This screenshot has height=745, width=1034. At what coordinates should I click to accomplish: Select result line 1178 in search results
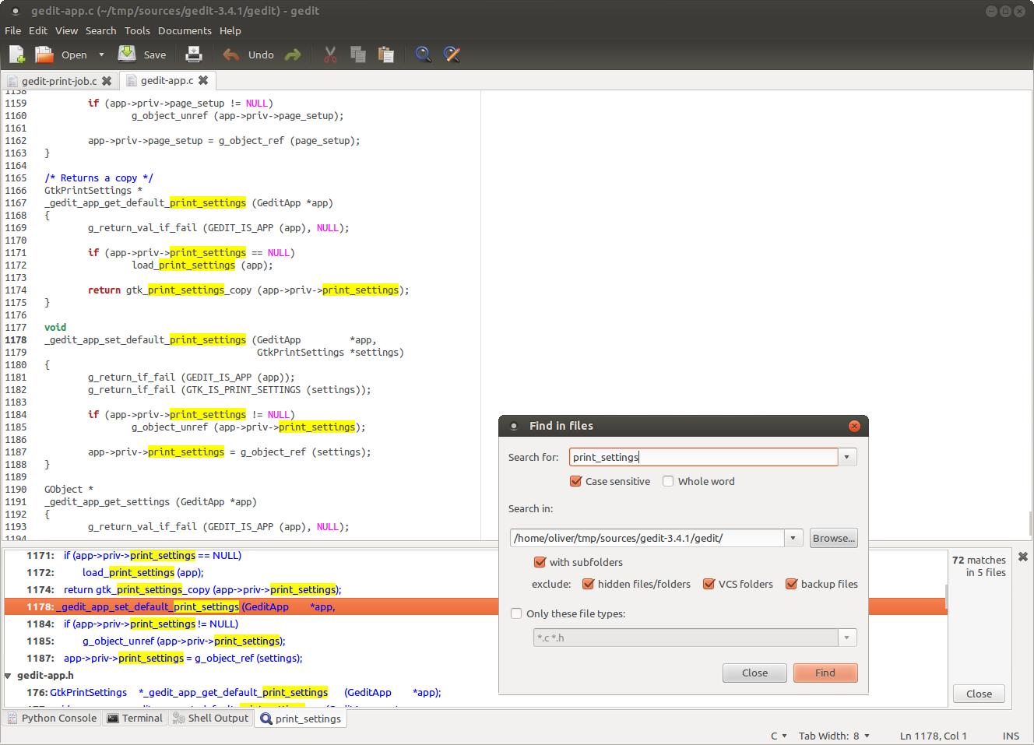coord(476,606)
